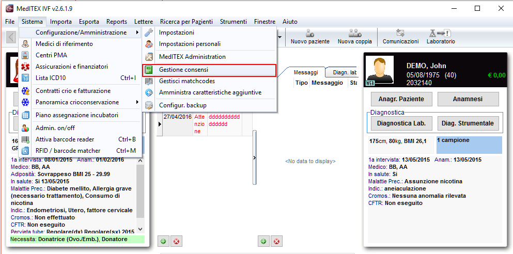Click the green add button under messages table
This screenshot has width=513, height=254.
tap(163, 242)
